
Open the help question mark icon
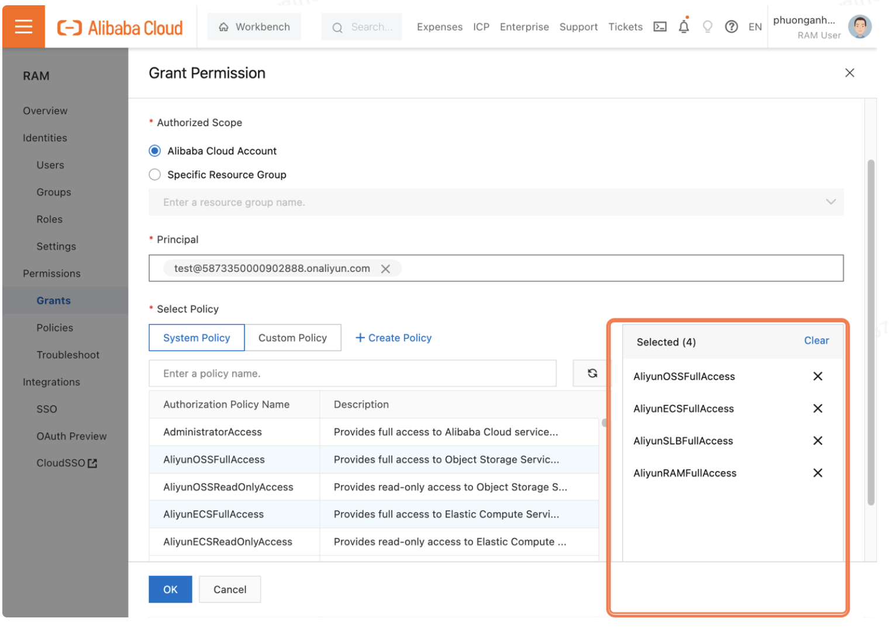(731, 27)
